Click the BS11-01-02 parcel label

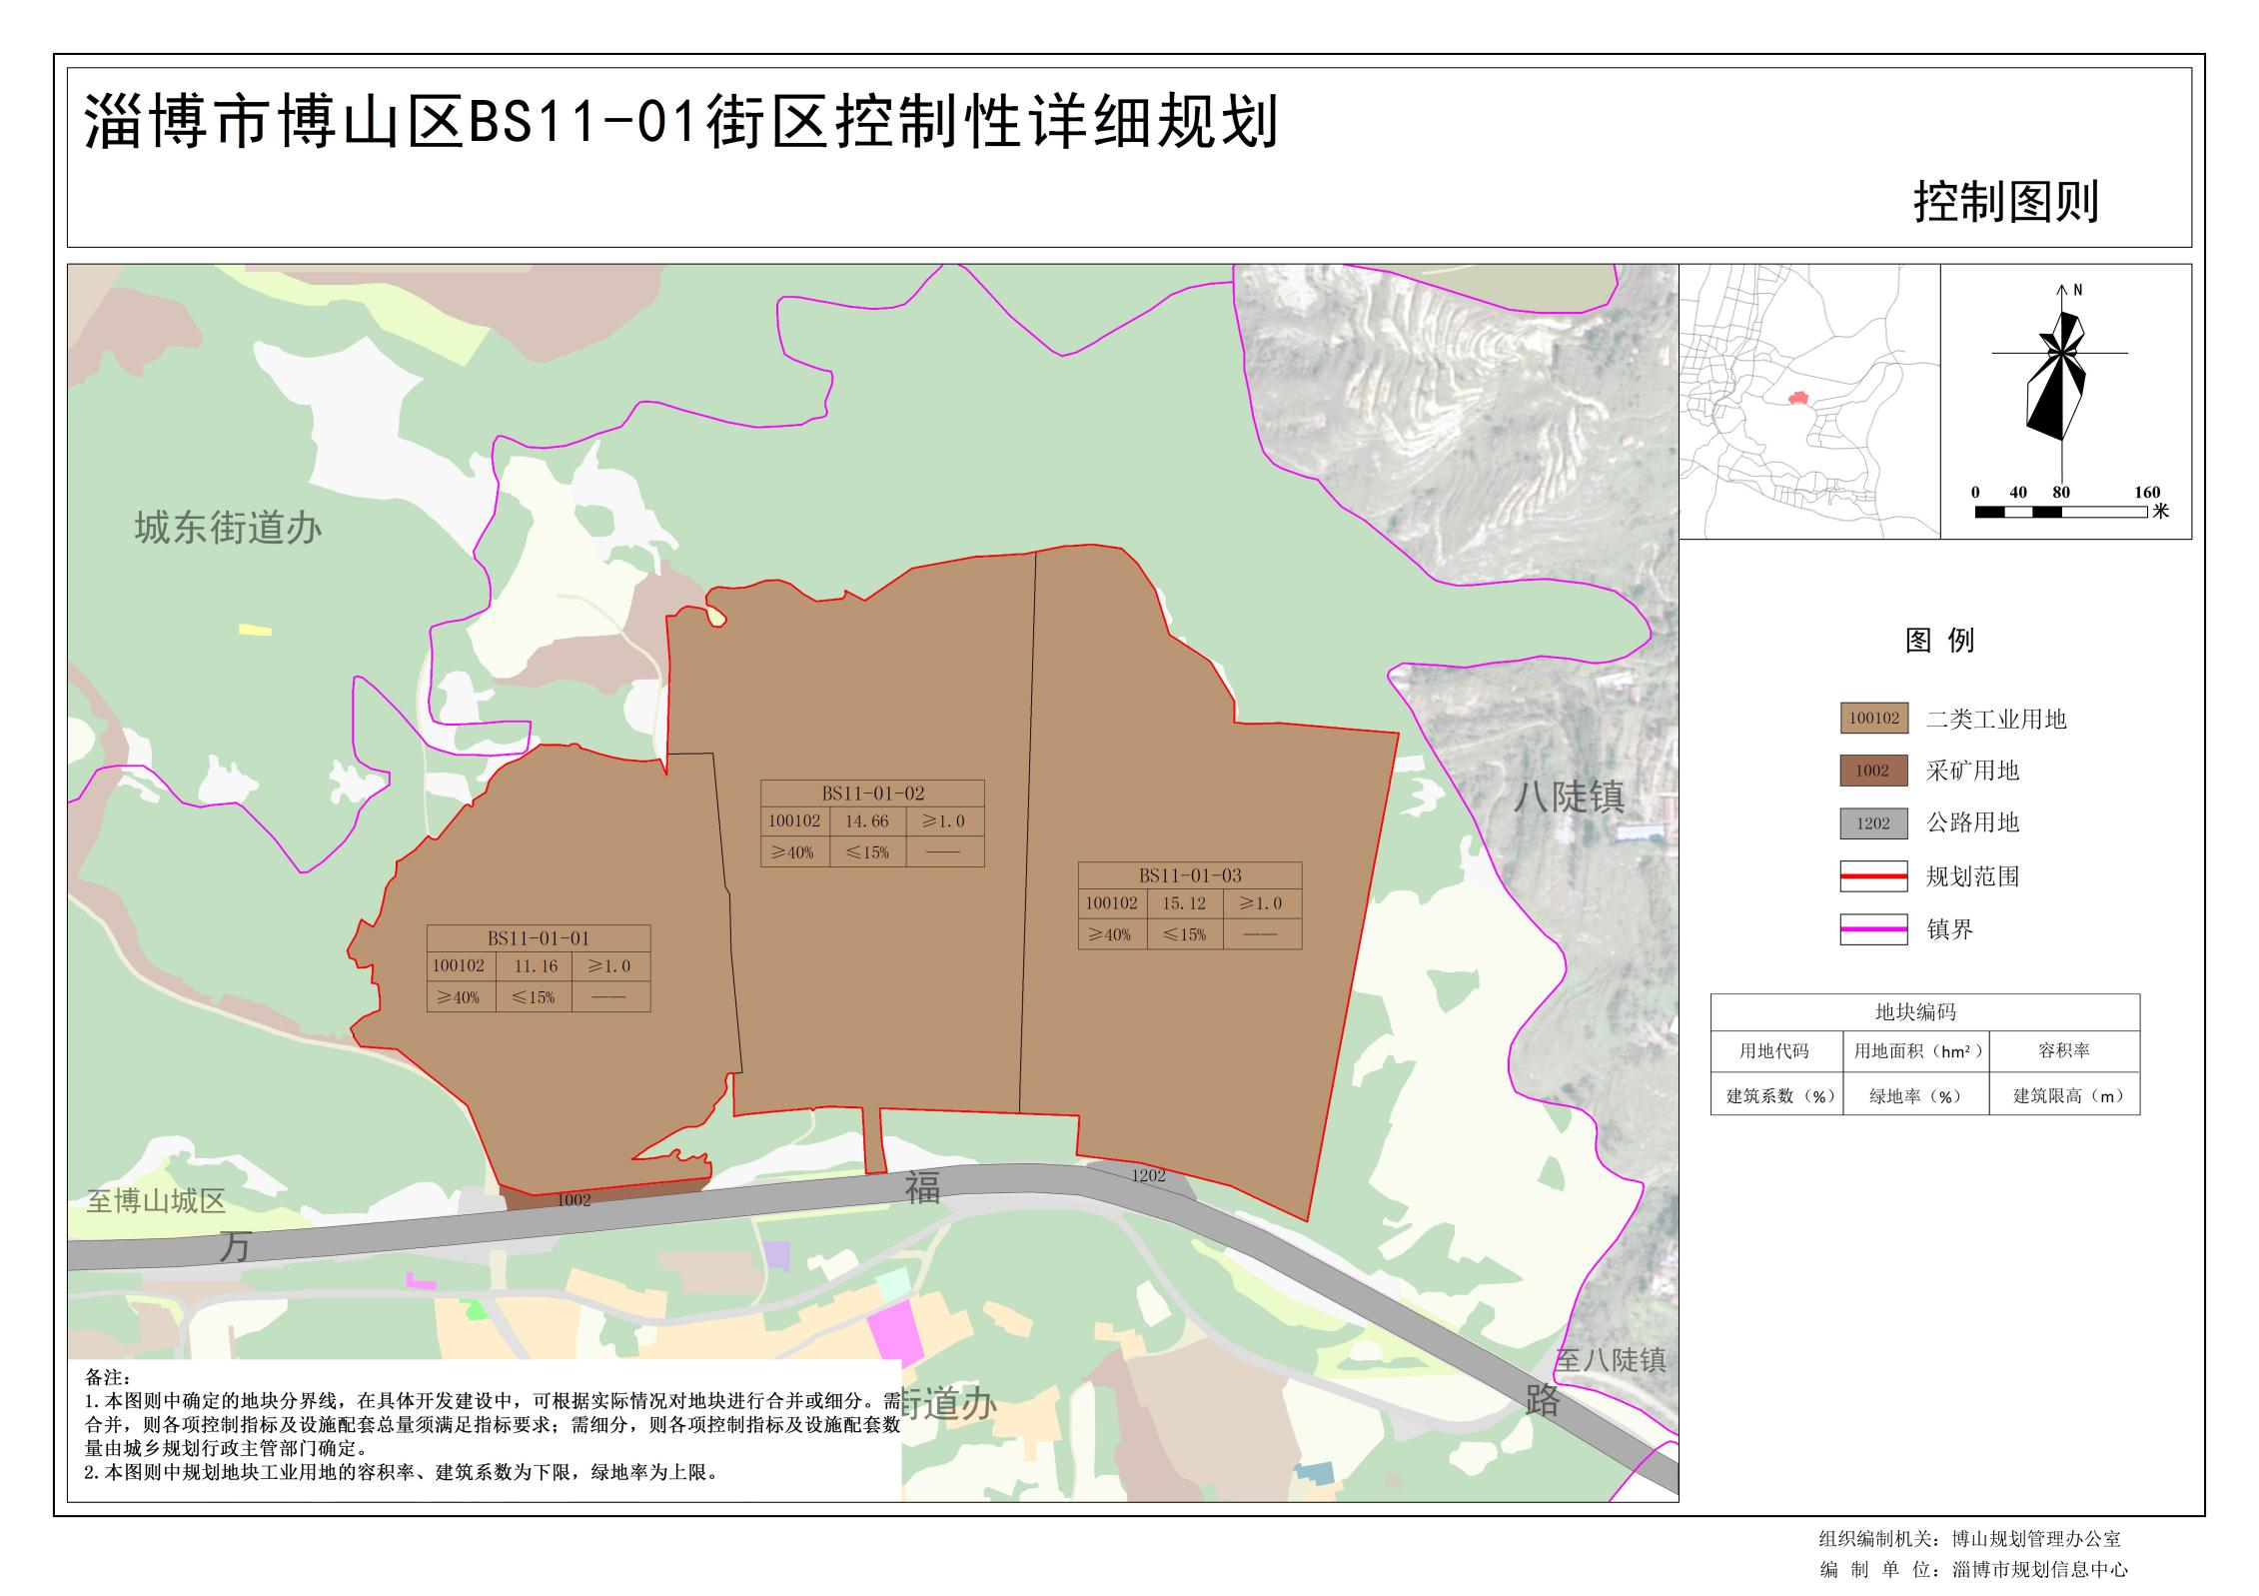[872, 794]
